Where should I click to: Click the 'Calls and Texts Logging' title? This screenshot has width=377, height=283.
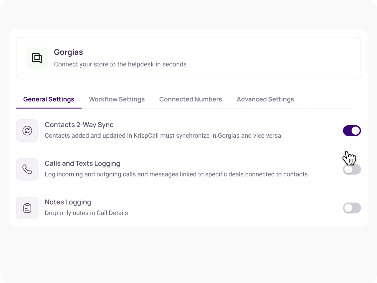82,163
